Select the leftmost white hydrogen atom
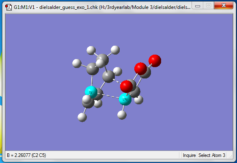This screenshot has width=237, height=163. 77,63
